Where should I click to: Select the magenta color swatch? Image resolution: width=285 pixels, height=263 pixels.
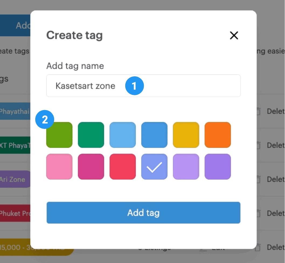[91, 166]
